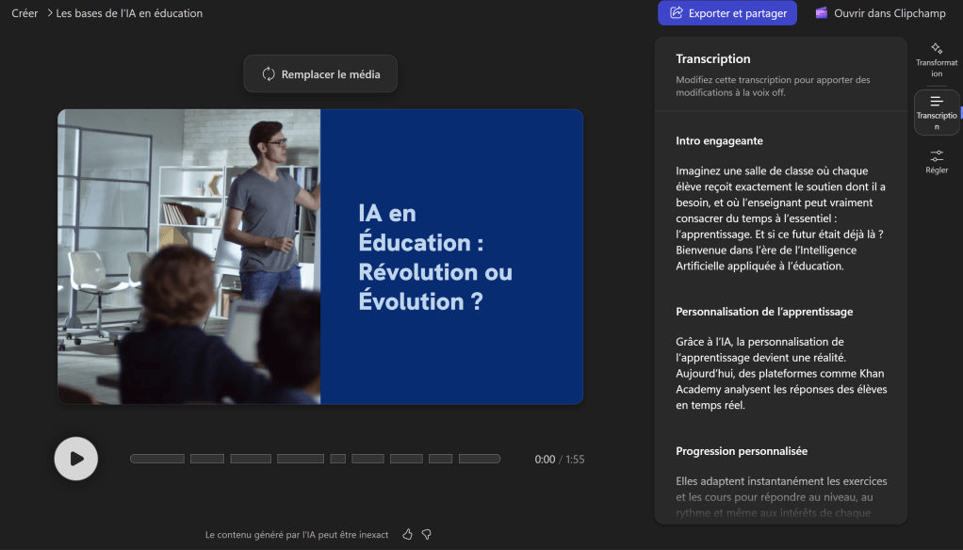Edit the 'Personnalisation de l'apprentissage' paragraph text
This screenshot has width=963, height=550.
pos(780,373)
